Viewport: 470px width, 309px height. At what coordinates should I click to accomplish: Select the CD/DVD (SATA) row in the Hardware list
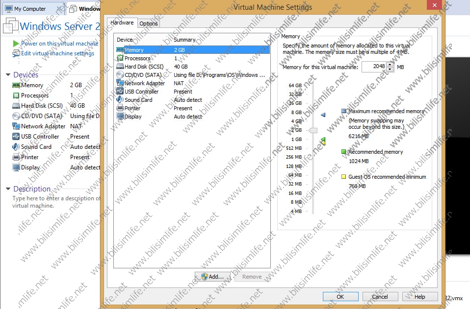click(x=192, y=75)
